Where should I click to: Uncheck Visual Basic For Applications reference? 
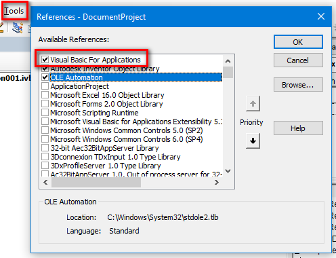click(x=45, y=60)
